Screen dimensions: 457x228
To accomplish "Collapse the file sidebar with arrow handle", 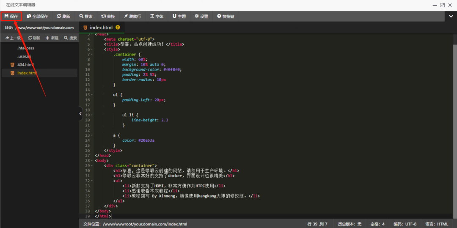I will coord(81,113).
